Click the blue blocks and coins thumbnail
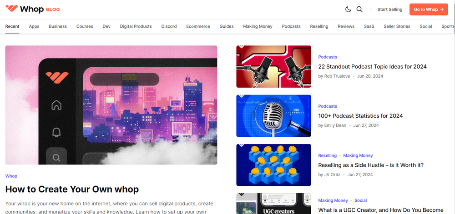This screenshot has height=214, width=455. [x=273, y=165]
